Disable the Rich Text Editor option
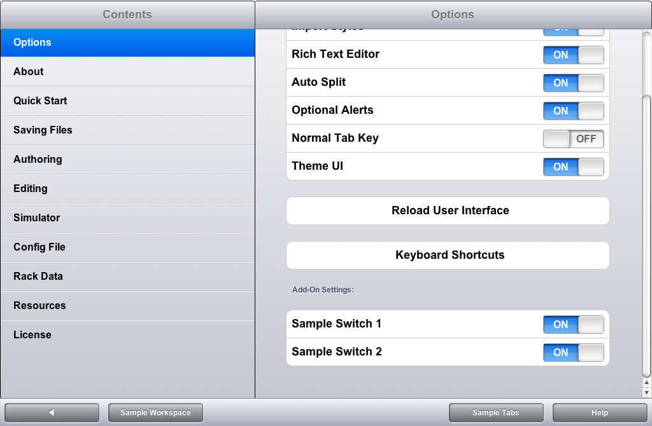This screenshot has width=652, height=426. click(x=573, y=55)
